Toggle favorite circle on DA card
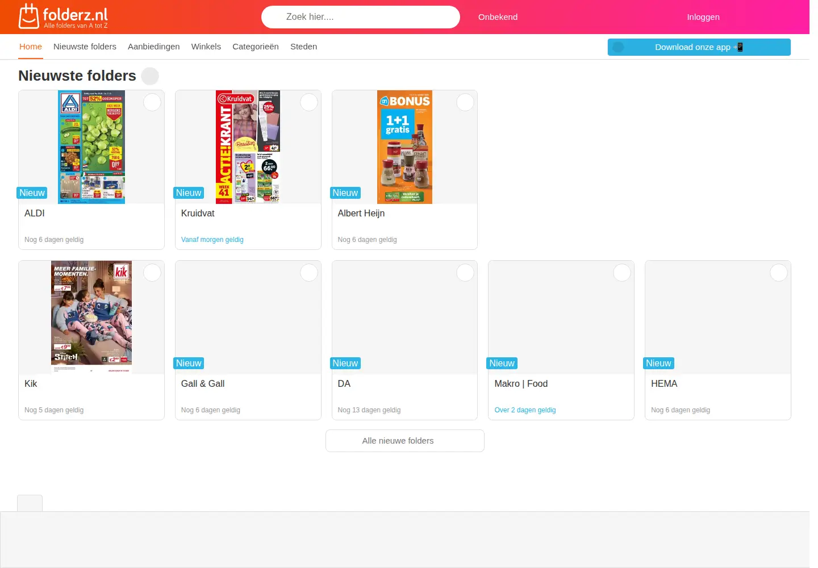 click(465, 273)
